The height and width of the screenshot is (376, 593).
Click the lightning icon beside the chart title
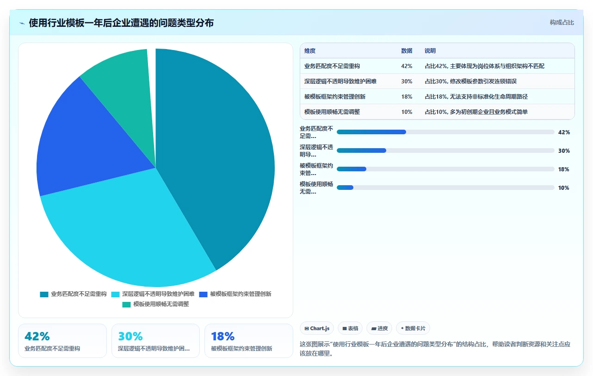22,23
